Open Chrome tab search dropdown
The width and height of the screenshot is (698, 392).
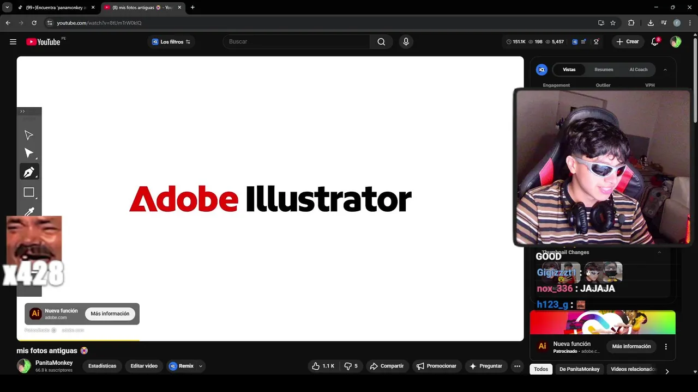[x=7, y=8]
